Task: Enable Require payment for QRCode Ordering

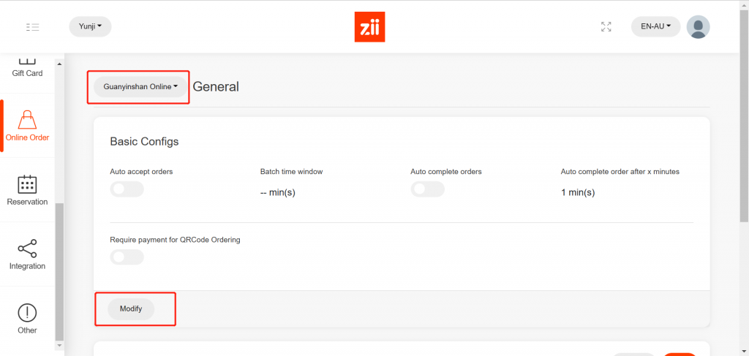Action: pyautogui.click(x=127, y=257)
